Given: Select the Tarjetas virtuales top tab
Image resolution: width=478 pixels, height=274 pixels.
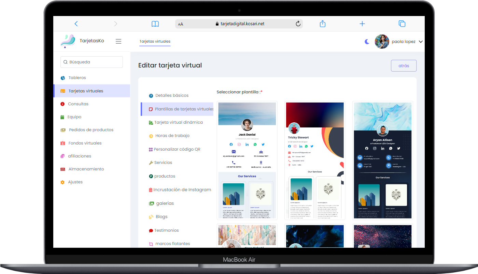Looking at the screenshot, I should (x=155, y=42).
